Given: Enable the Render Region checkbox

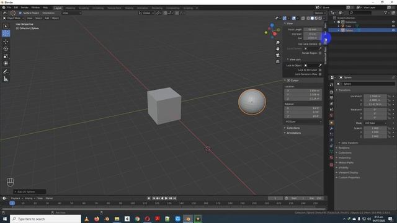Looking at the screenshot, I should (320, 53).
